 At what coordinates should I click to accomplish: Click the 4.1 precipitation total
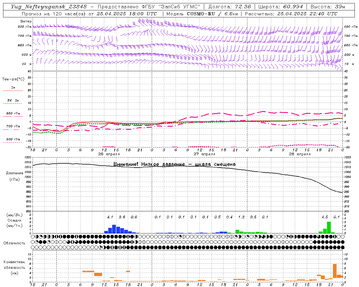pyautogui.click(x=110, y=217)
